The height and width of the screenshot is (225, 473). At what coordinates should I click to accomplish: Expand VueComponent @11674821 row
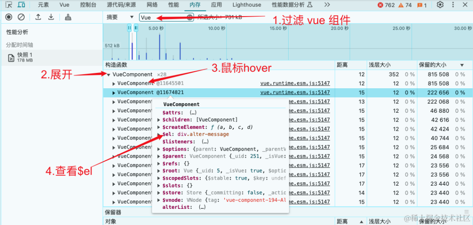pos(114,93)
